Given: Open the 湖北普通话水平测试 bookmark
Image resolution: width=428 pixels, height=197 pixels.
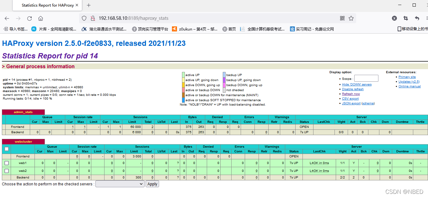Looking at the screenshot, I should pyautogui.click(x=104, y=29).
